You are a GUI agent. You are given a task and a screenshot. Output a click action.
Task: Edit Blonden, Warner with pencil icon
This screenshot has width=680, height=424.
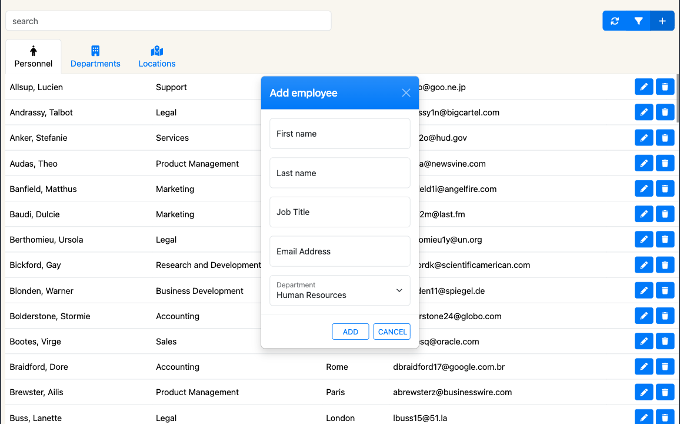pyautogui.click(x=644, y=290)
